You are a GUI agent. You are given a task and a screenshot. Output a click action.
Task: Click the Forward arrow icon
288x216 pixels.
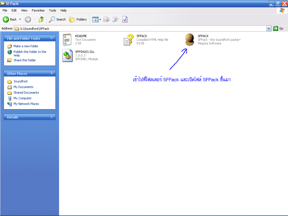28,19
